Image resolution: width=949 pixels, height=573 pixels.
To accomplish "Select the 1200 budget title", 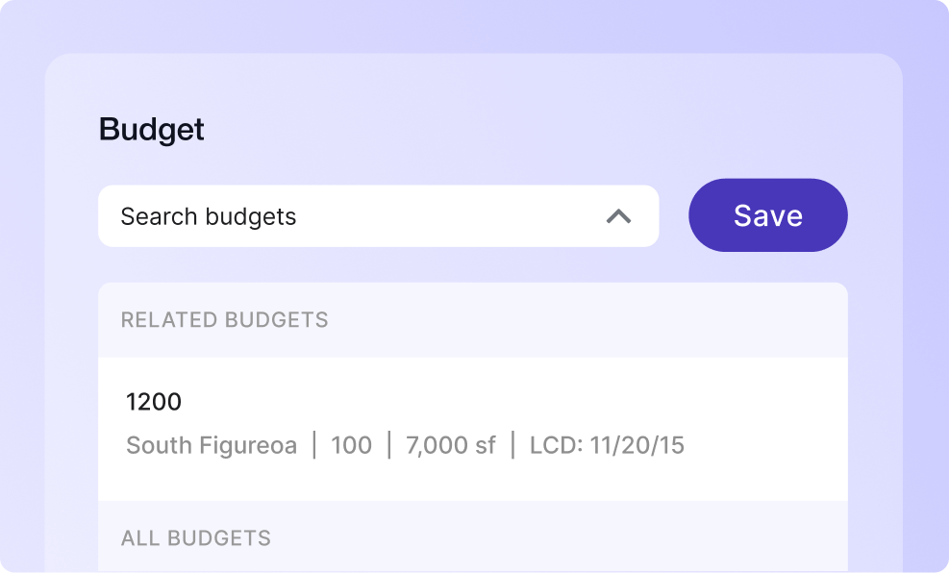I will [154, 402].
